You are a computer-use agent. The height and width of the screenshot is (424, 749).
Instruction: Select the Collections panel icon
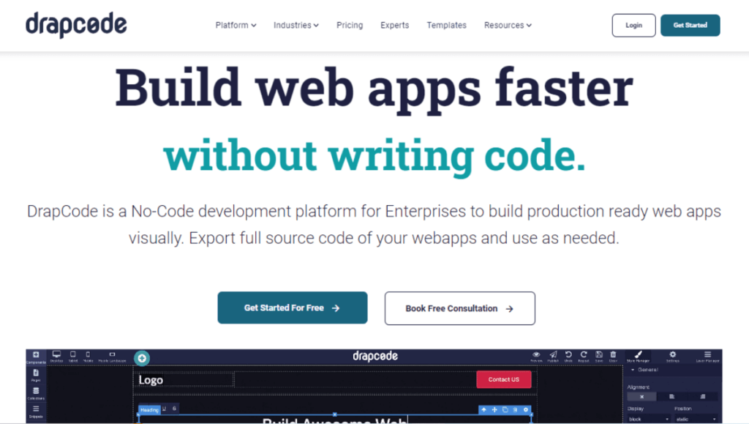(36, 390)
